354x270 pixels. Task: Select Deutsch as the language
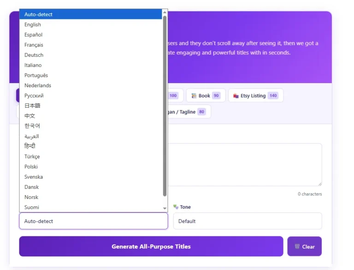click(x=34, y=55)
